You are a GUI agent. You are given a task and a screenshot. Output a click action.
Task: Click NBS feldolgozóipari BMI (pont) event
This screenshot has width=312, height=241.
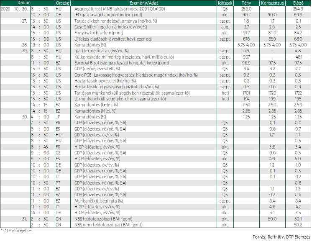coord(103,219)
